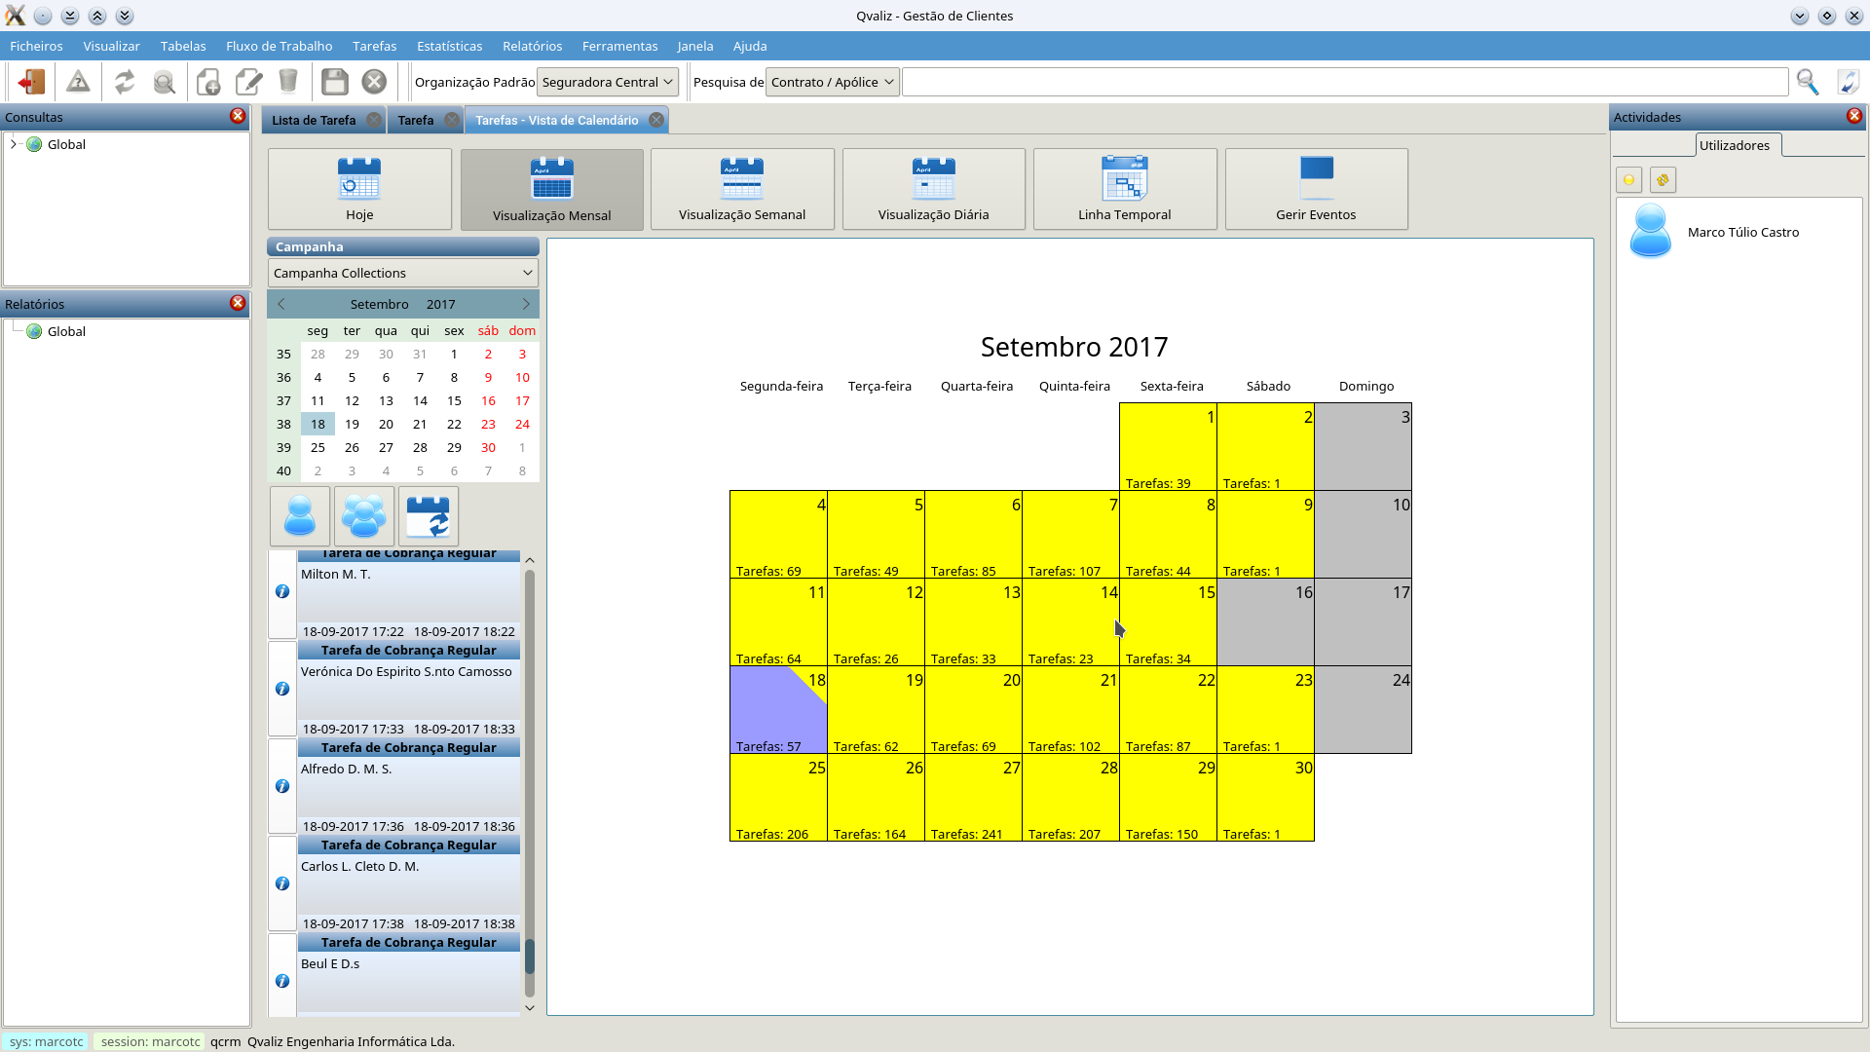Screen dimensions: 1870x1052
Task: Open the Organização Padrão dropdown
Action: coord(608,82)
